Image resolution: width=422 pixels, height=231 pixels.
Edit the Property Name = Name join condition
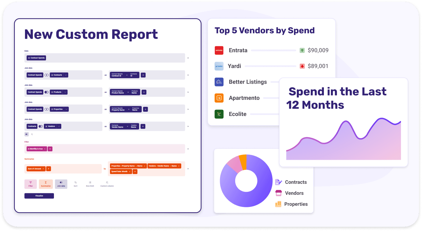pos(126,109)
